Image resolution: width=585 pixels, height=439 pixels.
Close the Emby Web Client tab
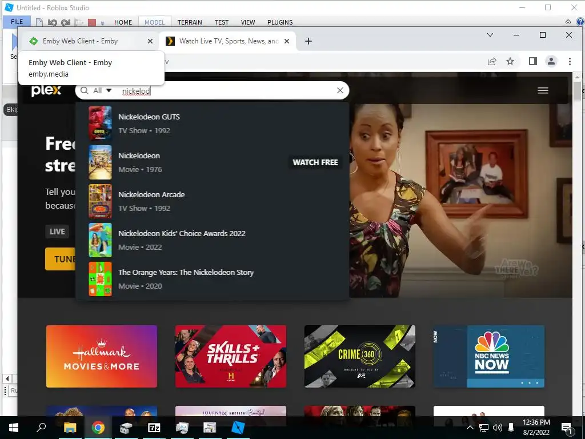[150, 41]
